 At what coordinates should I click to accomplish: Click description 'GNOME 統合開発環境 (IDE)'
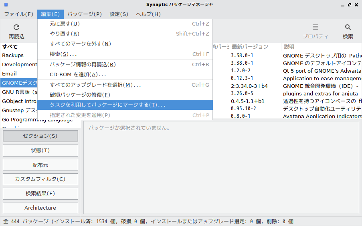pyautogui.click(x=321, y=86)
